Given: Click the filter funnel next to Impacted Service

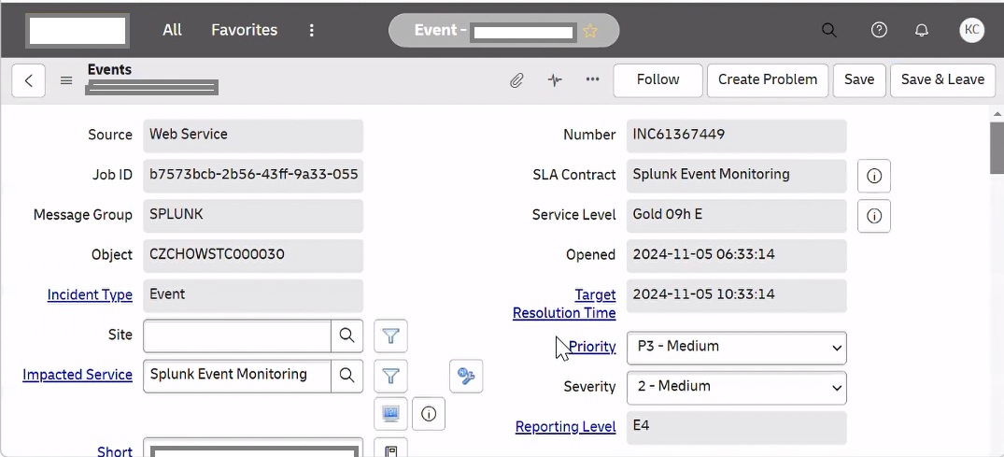Looking at the screenshot, I should click(x=390, y=376).
